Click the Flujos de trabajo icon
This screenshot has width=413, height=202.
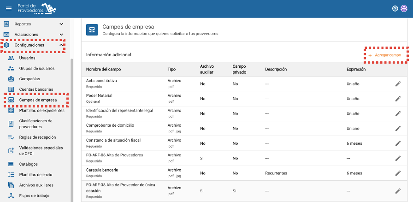11,196
